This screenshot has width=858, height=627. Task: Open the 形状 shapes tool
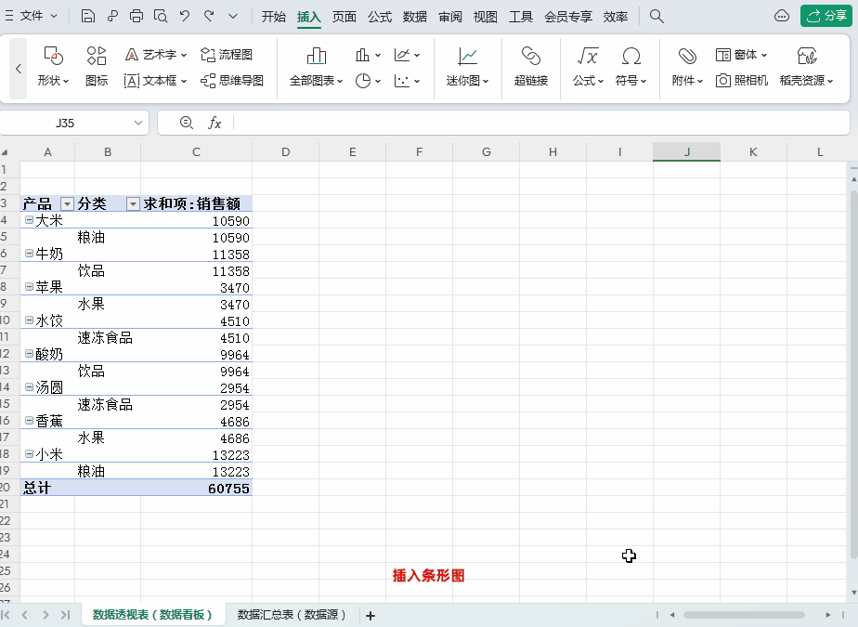pyautogui.click(x=53, y=67)
